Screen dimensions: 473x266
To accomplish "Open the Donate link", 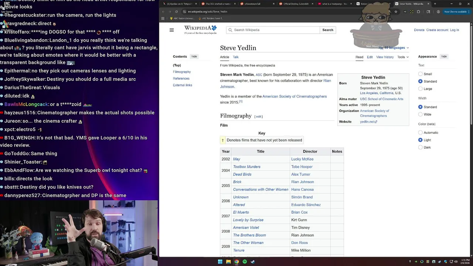I will coord(419,30).
